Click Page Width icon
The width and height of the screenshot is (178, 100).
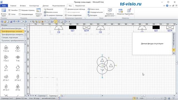pos(45,15)
